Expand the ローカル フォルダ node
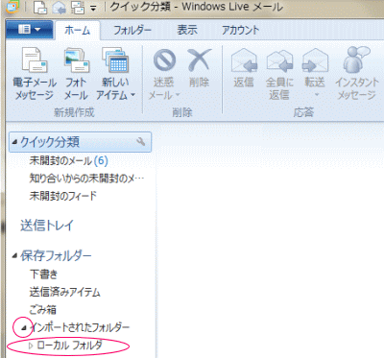This screenshot has width=384, height=358. pyautogui.click(x=31, y=346)
